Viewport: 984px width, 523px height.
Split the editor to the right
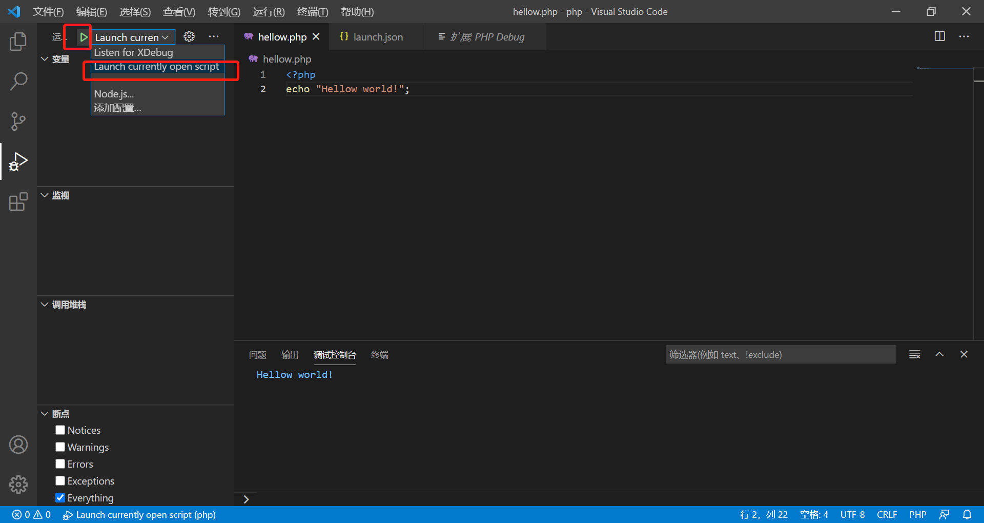pyautogui.click(x=940, y=36)
